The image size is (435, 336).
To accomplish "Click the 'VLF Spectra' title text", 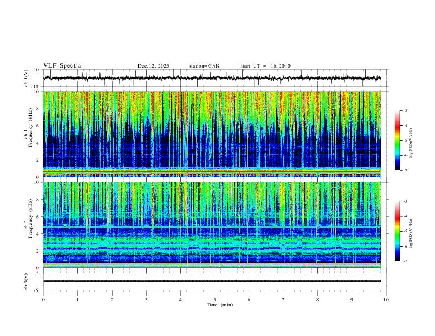I will click(x=62, y=66).
